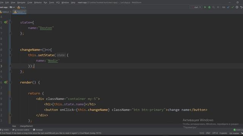Click the changeName method declaration
The image size is (243, 136).
coord(30,50)
